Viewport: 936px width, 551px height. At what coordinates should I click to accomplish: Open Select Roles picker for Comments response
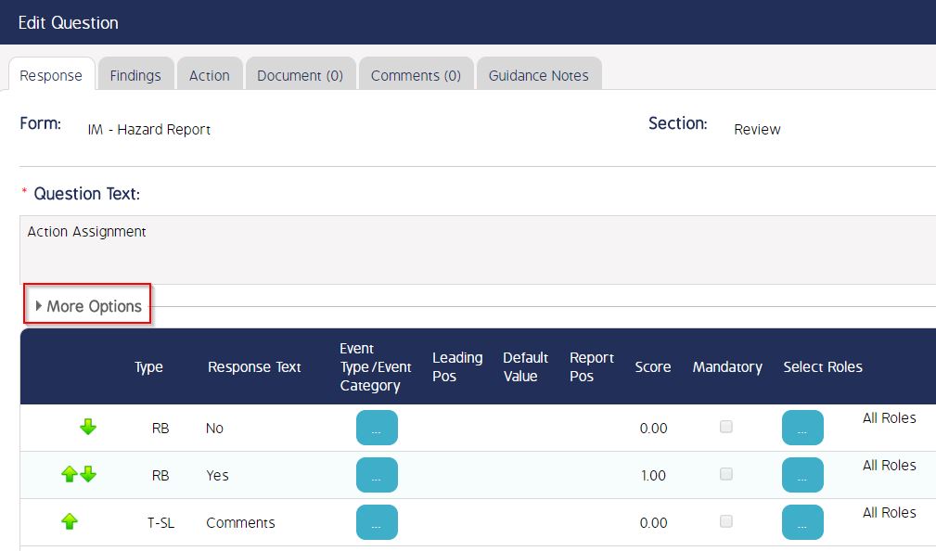(802, 521)
